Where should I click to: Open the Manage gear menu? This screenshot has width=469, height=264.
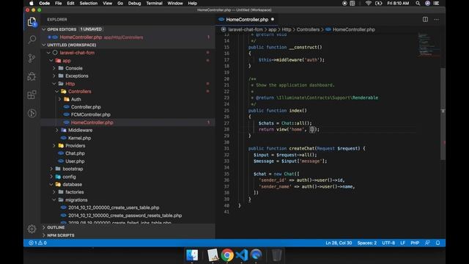click(x=32, y=229)
